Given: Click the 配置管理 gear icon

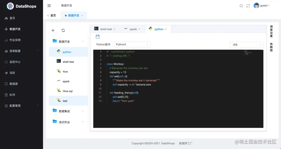Looking at the screenshot, I should (6, 106).
